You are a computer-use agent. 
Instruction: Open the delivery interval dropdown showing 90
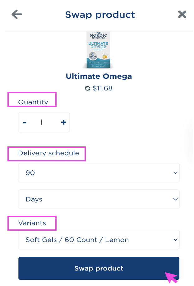tap(99, 173)
